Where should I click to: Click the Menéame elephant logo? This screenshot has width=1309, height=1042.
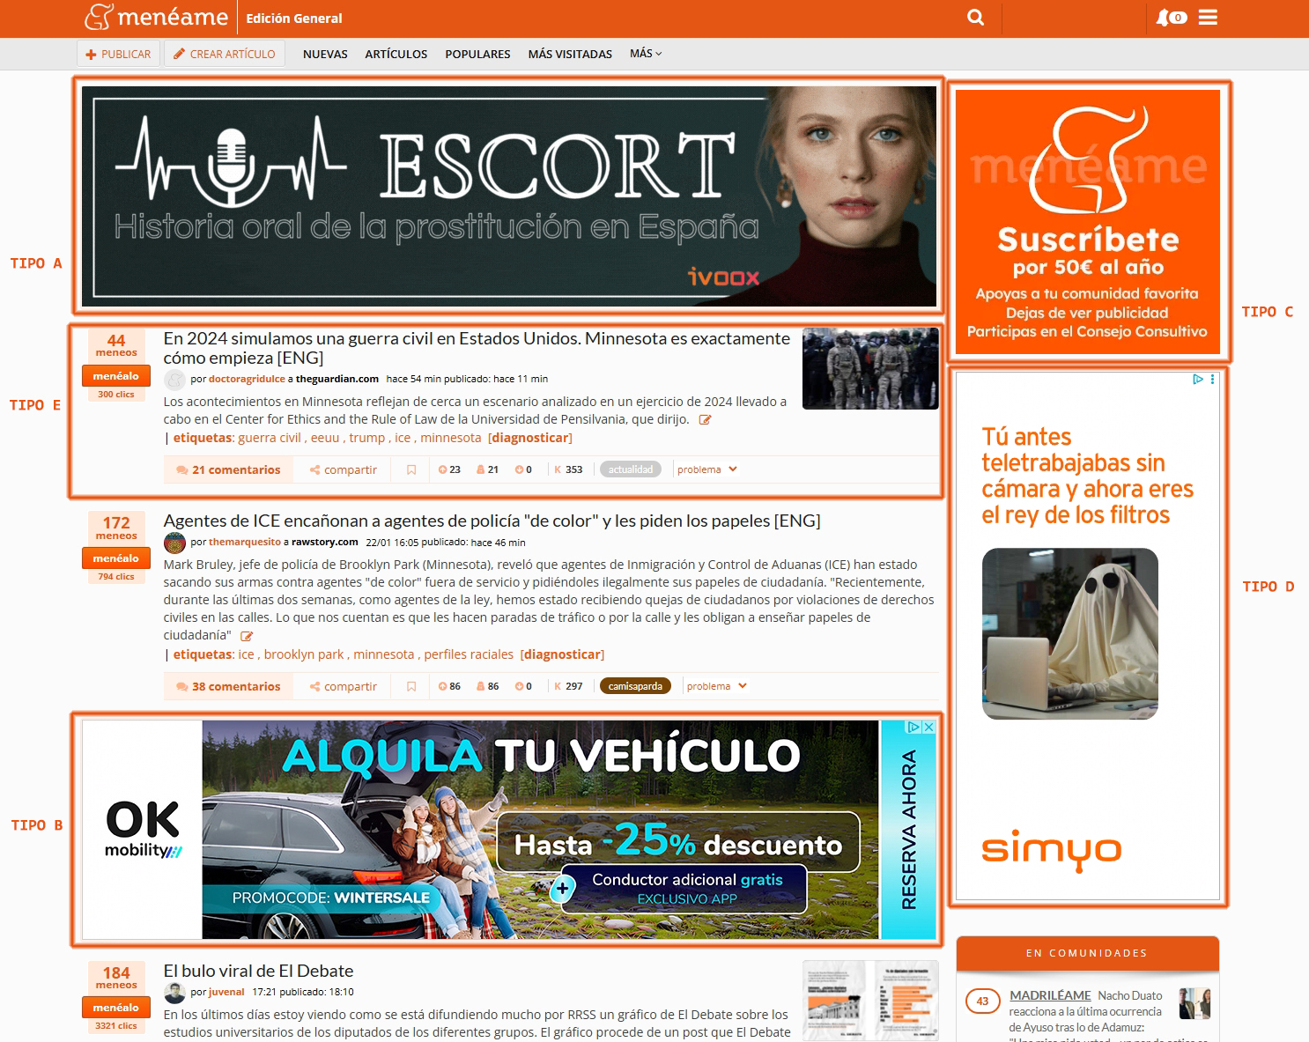pyautogui.click(x=99, y=17)
